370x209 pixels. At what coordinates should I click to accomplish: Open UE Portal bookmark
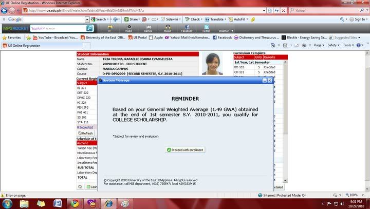click(x=137, y=37)
